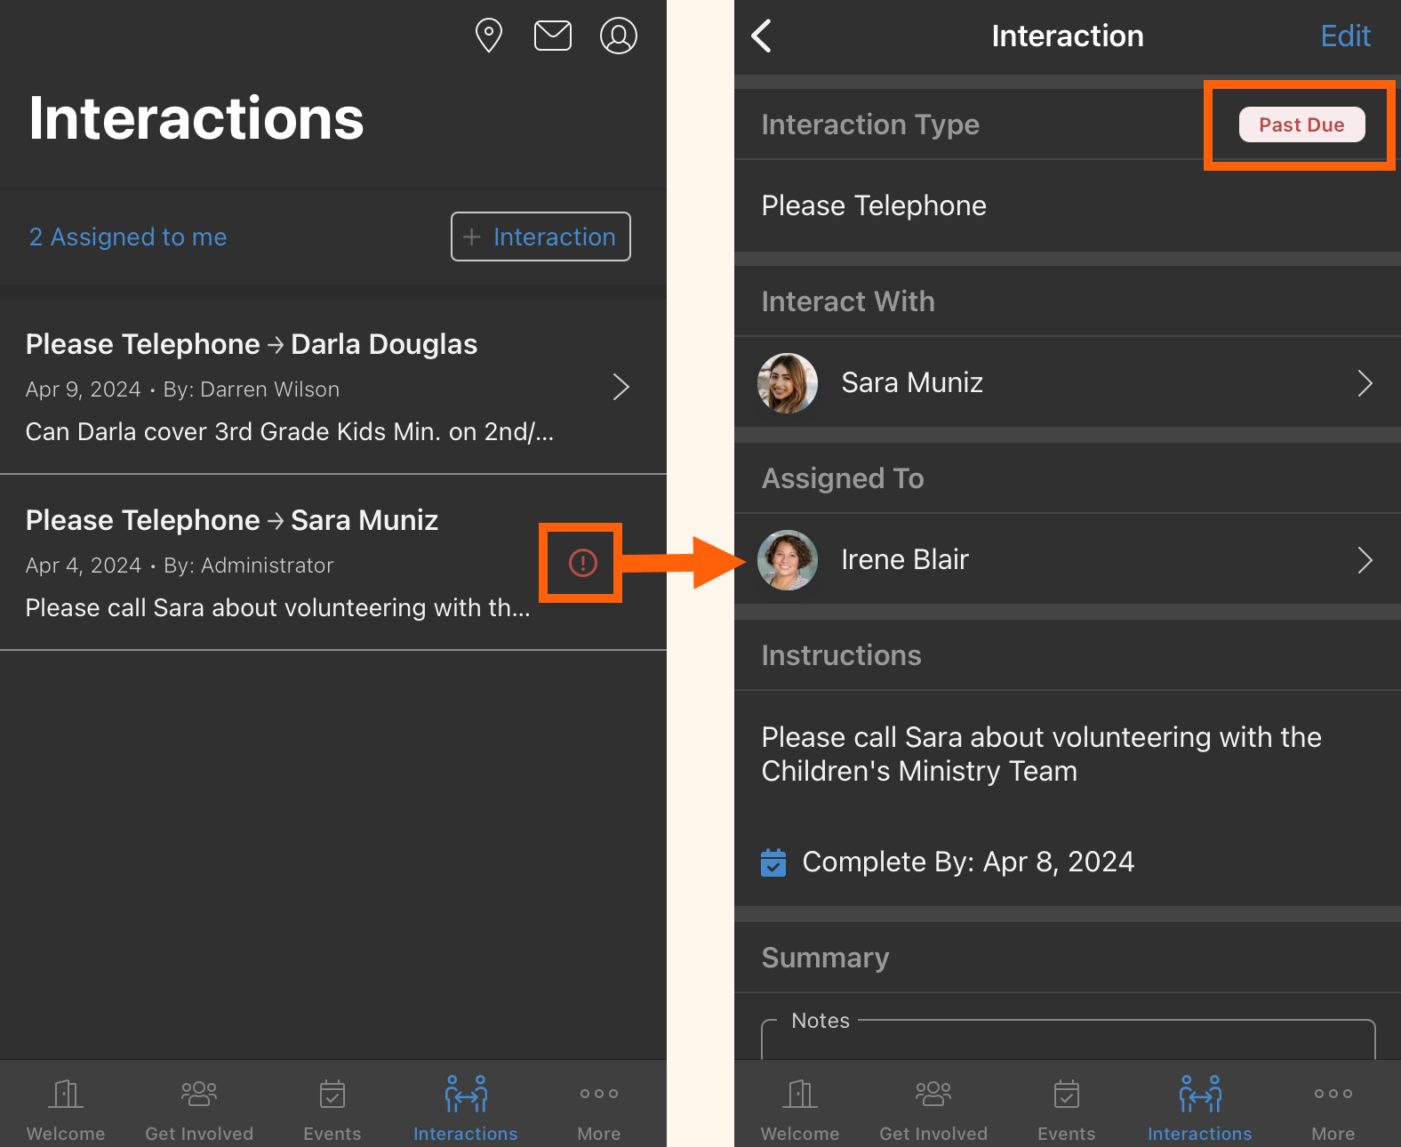Tap the Complete By calendar icon

[x=773, y=862]
